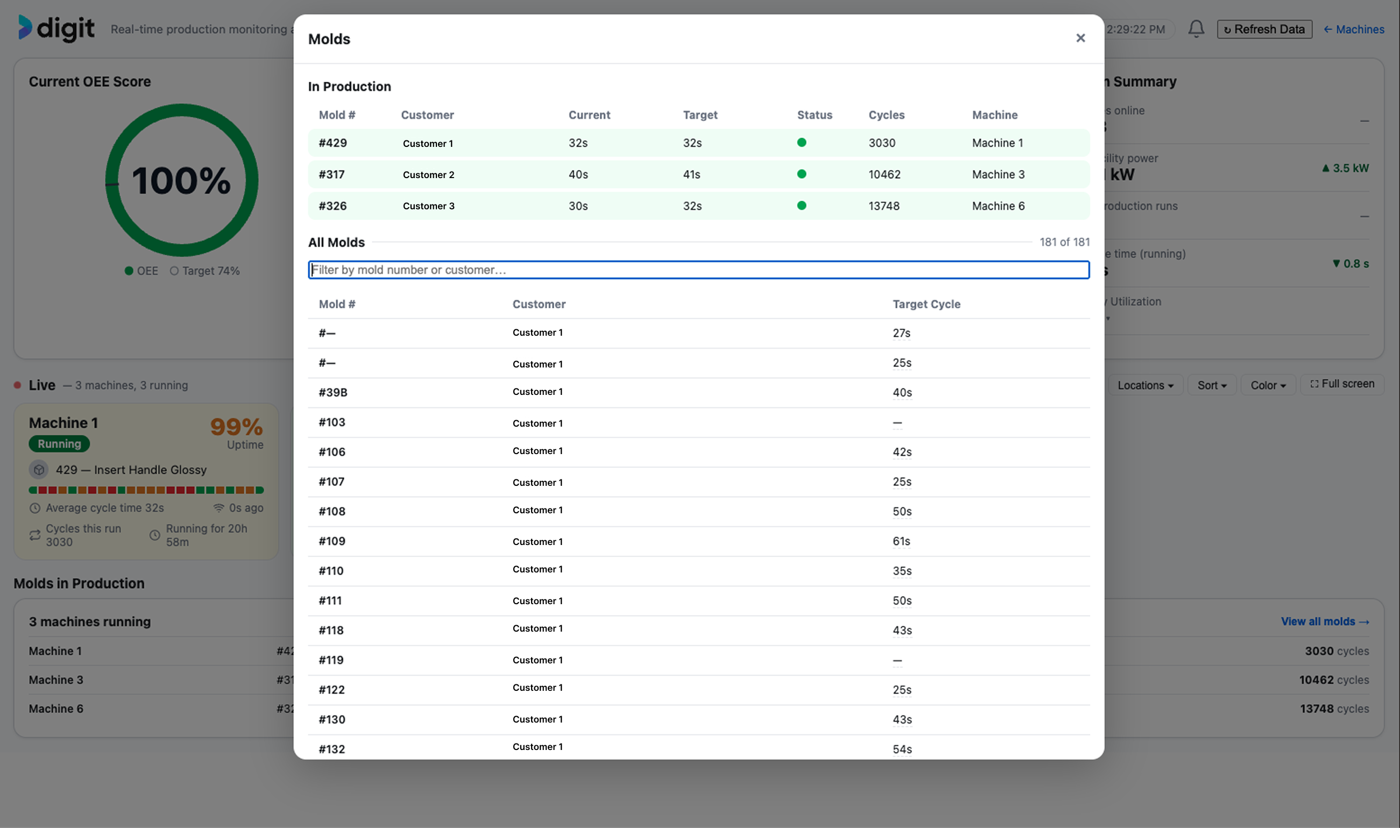Click 10462 cycles value in mold #317 row

click(884, 174)
